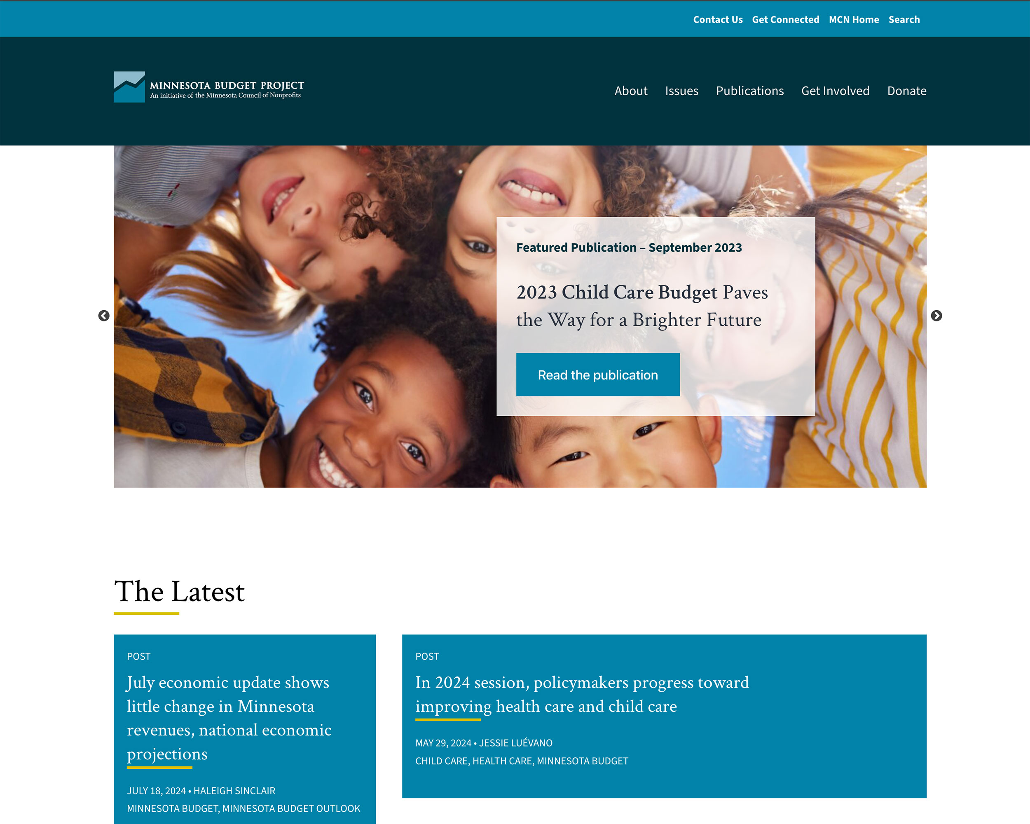Open the Get Connected page
Image resolution: width=1030 pixels, height=824 pixels.
tap(785, 19)
